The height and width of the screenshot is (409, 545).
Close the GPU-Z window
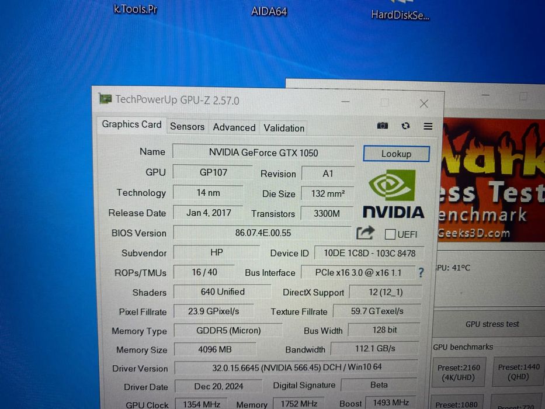tap(423, 103)
